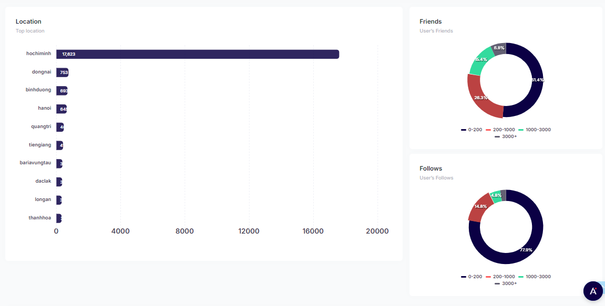The width and height of the screenshot is (605, 306).
Task: Click the hanoi bar in Location chart
Action: pos(61,109)
